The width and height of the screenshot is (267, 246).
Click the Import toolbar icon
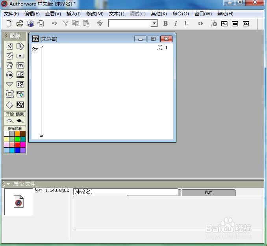pyautogui.click(x=41, y=23)
